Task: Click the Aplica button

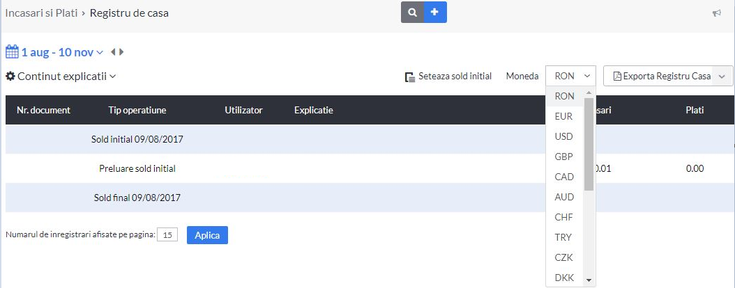Action: pyautogui.click(x=207, y=235)
